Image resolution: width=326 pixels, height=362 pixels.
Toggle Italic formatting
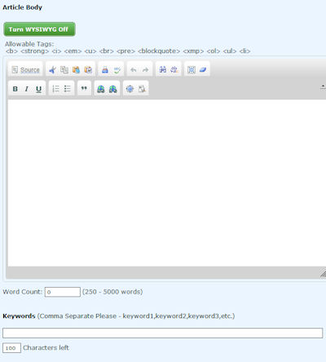27,89
